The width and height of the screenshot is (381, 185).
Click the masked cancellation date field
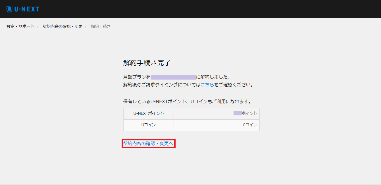pyautogui.click(x=173, y=77)
